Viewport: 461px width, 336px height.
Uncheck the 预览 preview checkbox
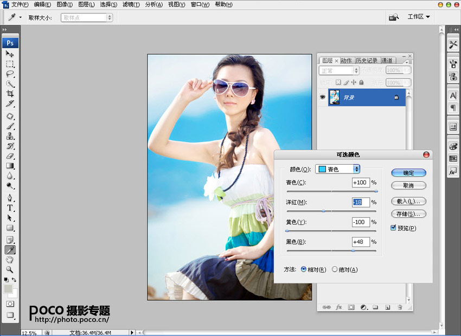pyautogui.click(x=393, y=228)
